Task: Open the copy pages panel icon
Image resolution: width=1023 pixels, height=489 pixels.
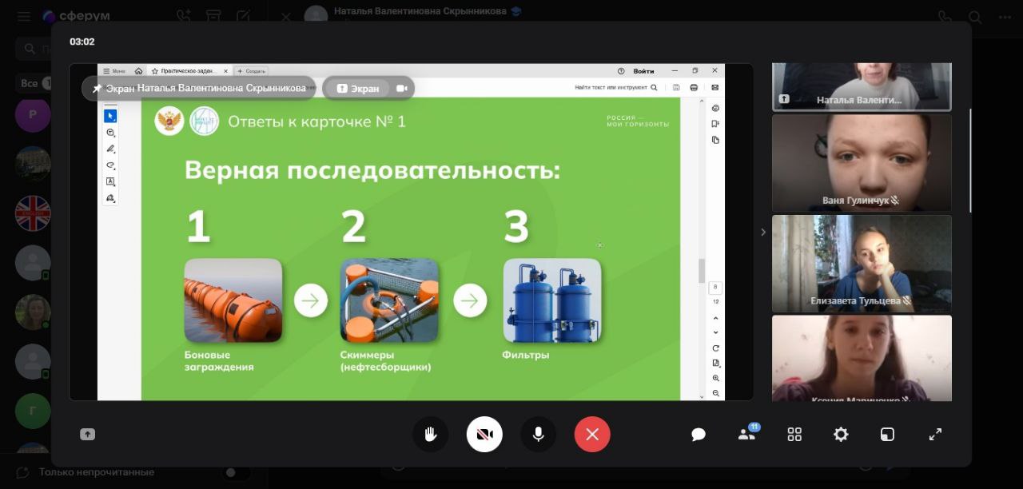Action: (715, 140)
